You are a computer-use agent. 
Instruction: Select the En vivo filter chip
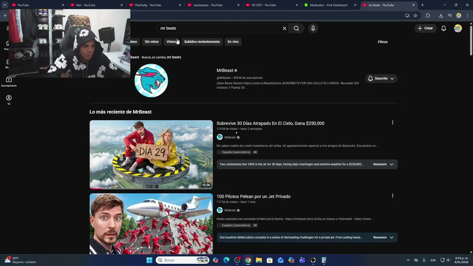pos(233,42)
